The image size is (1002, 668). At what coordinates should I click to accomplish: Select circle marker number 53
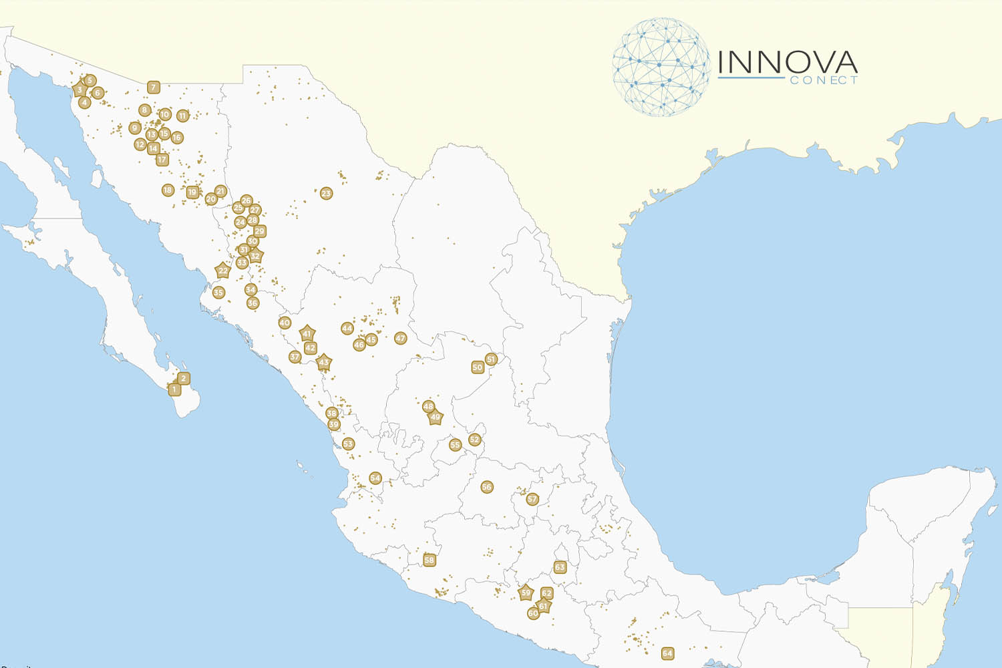click(348, 444)
